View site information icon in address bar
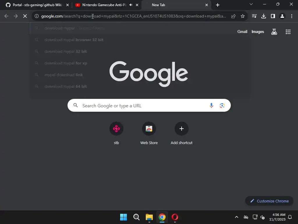This screenshot has width=298, height=224. pos(37,16)
